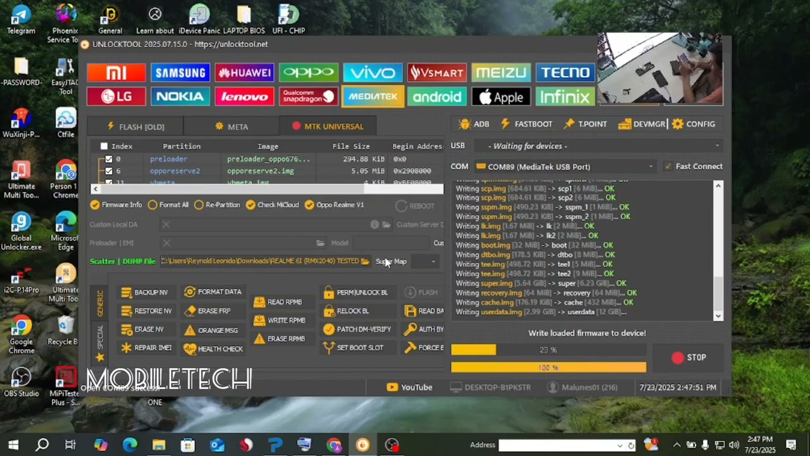Uncheck the Fast Connect checkbox
This screenshot has width=810, height=456.
(668, 167)
